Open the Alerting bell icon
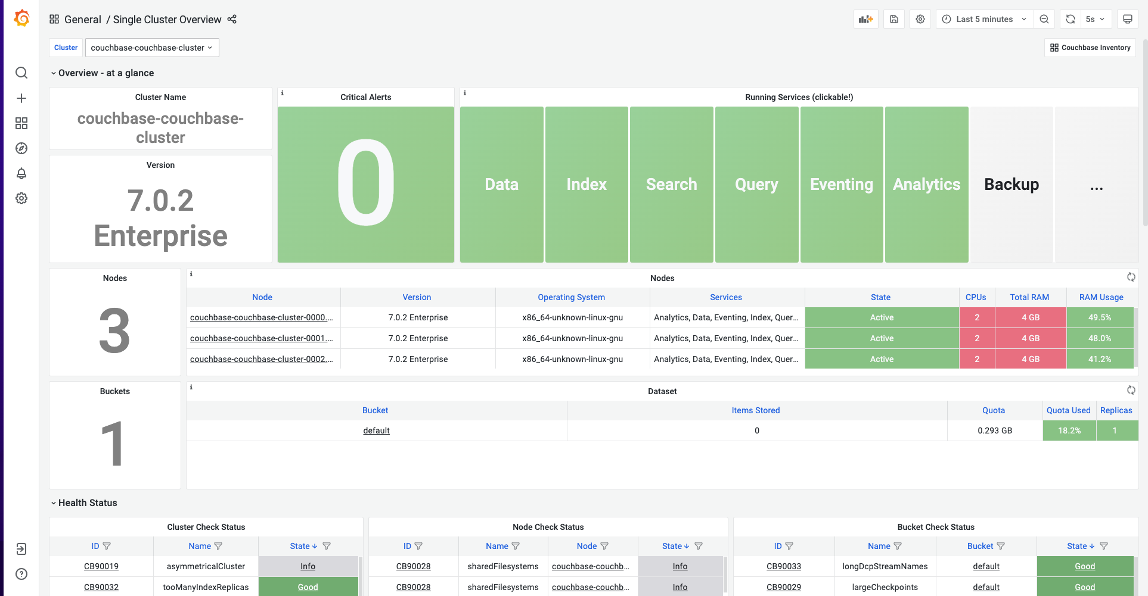This screenshot has width=1148, height=596. (21, 173)
